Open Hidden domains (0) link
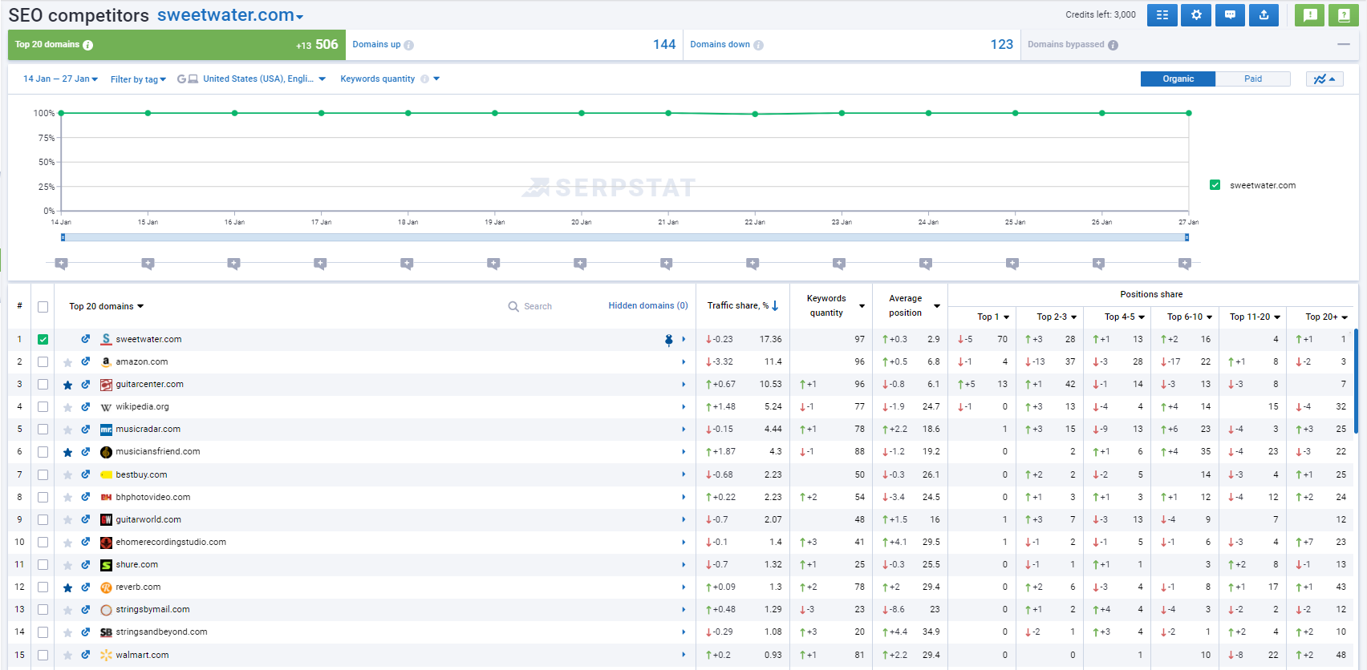 [x=648, y=305]
